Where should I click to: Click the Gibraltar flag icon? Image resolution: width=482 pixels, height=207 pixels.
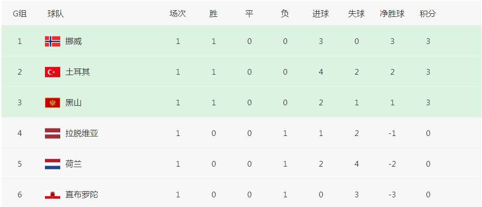(x=52, y=195)
